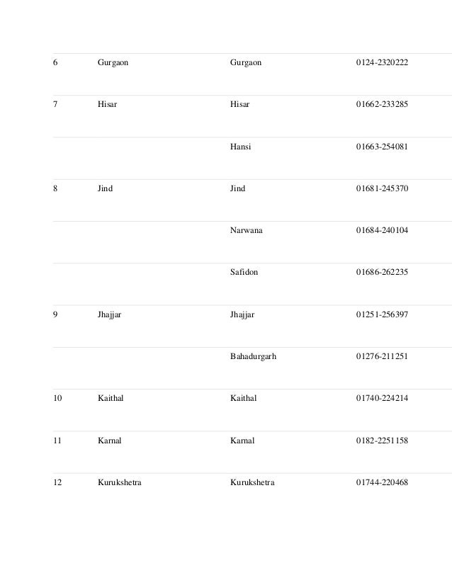Select phone number 01744-220468
The width and height of the screenshot is (452, 585).
point(382,483)
